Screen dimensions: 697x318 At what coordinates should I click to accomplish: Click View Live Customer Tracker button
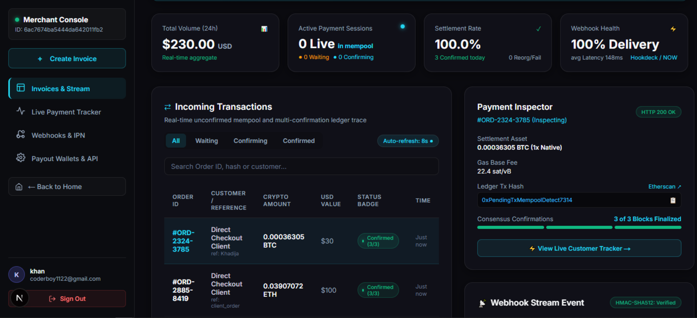pos(579,248)
